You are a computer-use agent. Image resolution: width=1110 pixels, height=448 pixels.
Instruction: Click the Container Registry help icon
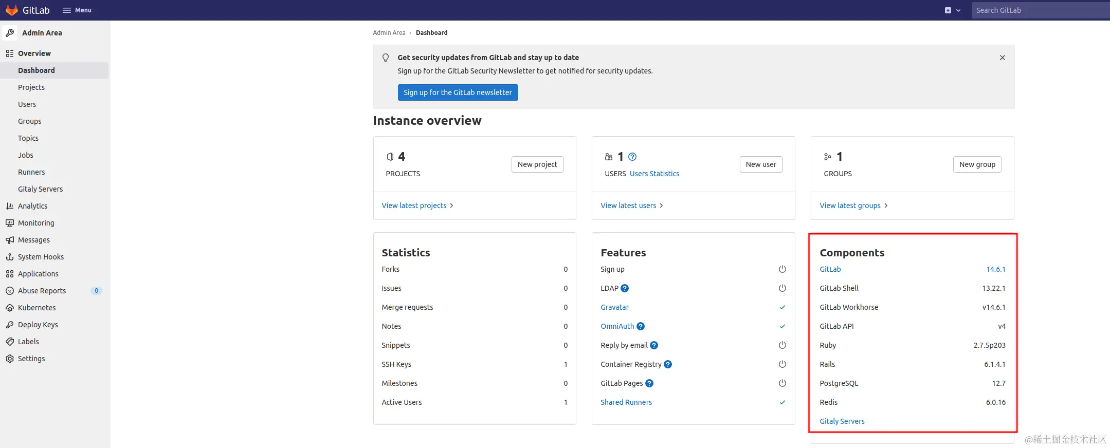(x=668, y=364)
